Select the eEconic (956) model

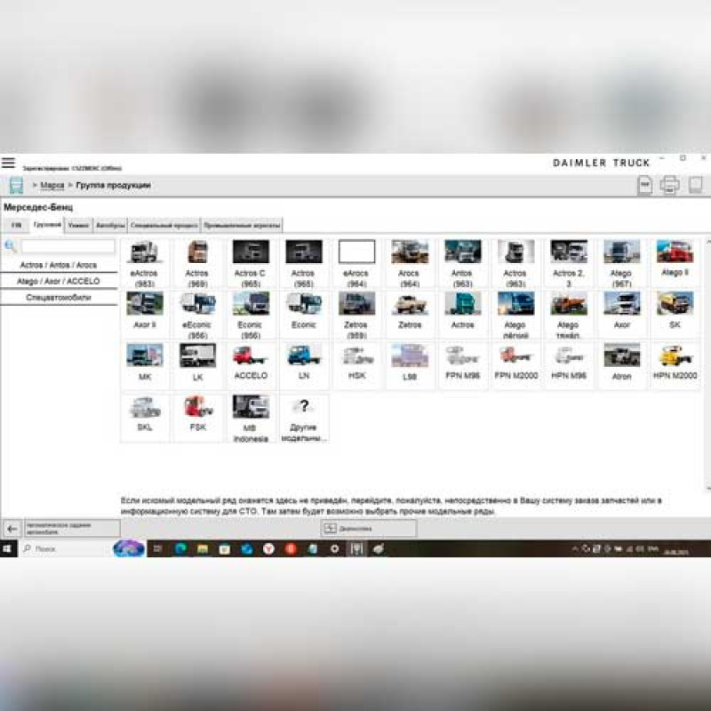pyautogui.click(x=197, y=315)
